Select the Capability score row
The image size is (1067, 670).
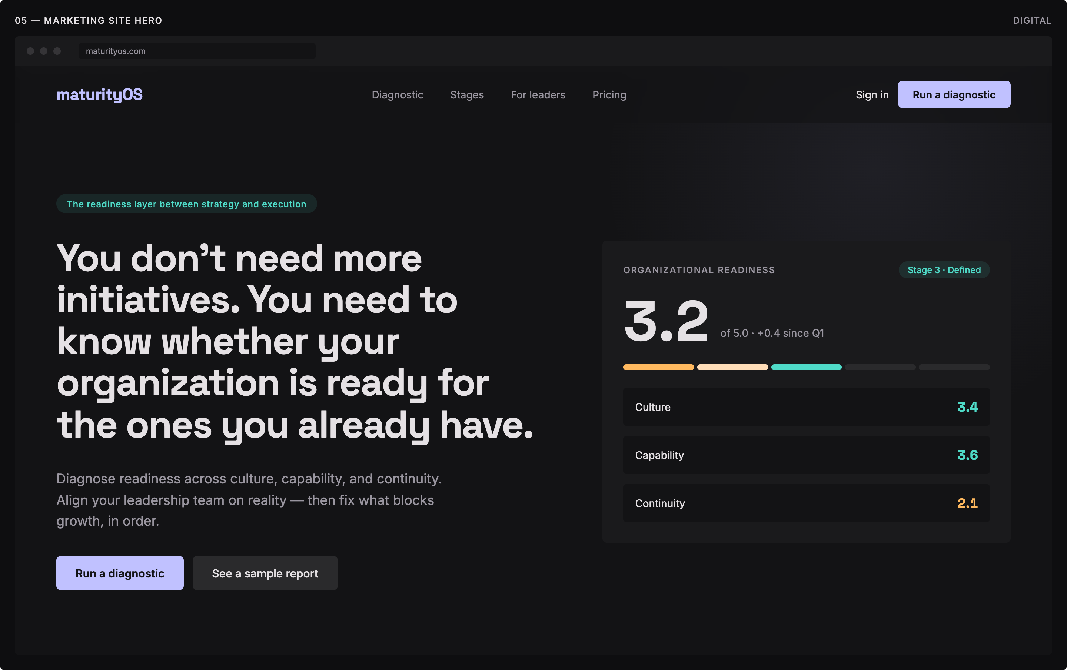pos(807,455)
